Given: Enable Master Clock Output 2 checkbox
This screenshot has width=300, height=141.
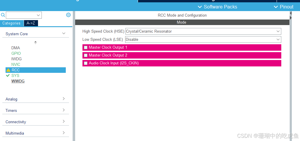Looking at the screenshot, I should point(85,55).
